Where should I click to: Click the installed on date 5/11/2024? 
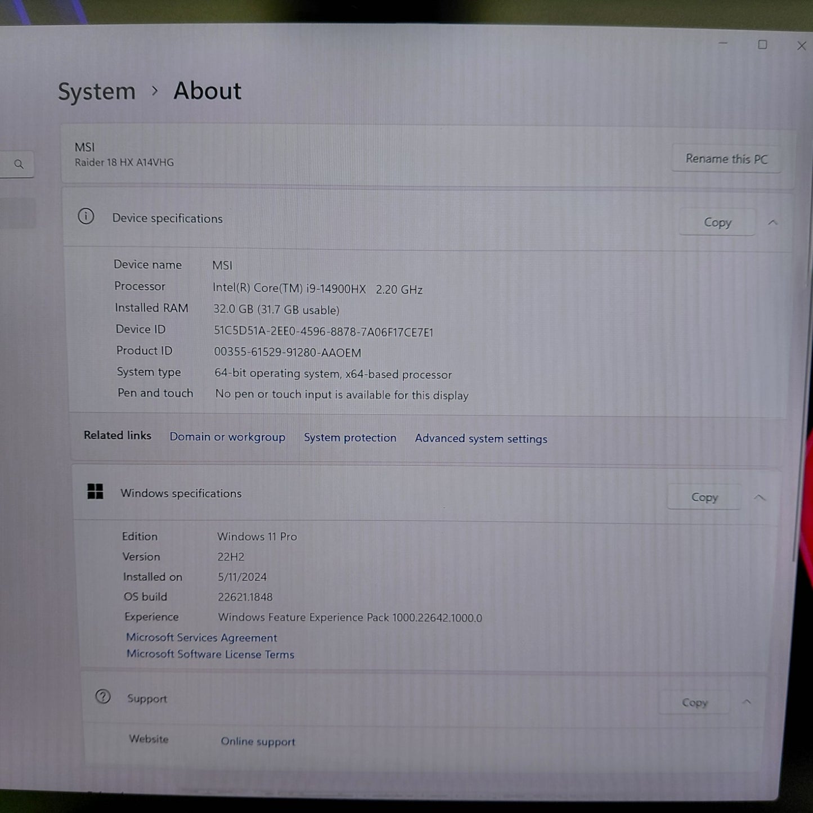(242, 577)
